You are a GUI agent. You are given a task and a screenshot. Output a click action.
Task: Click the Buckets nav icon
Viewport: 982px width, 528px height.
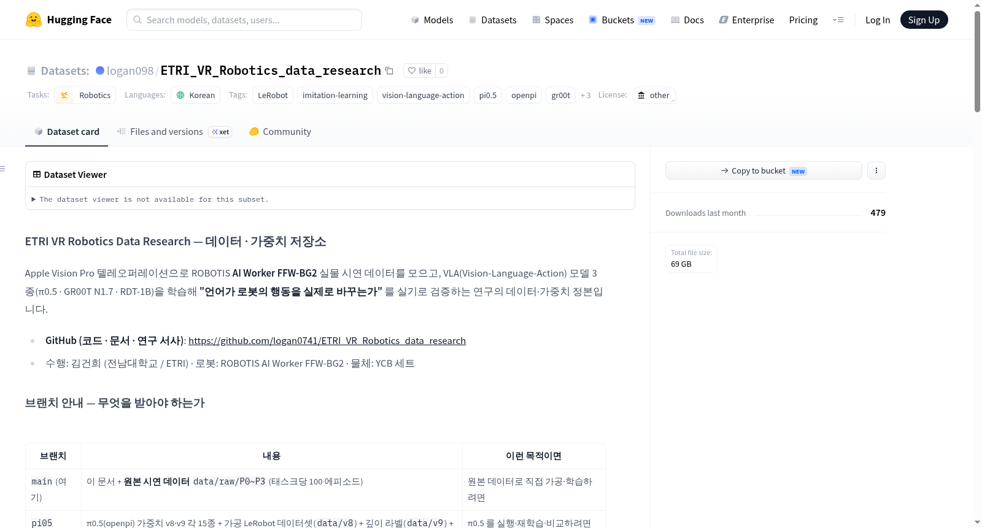click(593, 20)
